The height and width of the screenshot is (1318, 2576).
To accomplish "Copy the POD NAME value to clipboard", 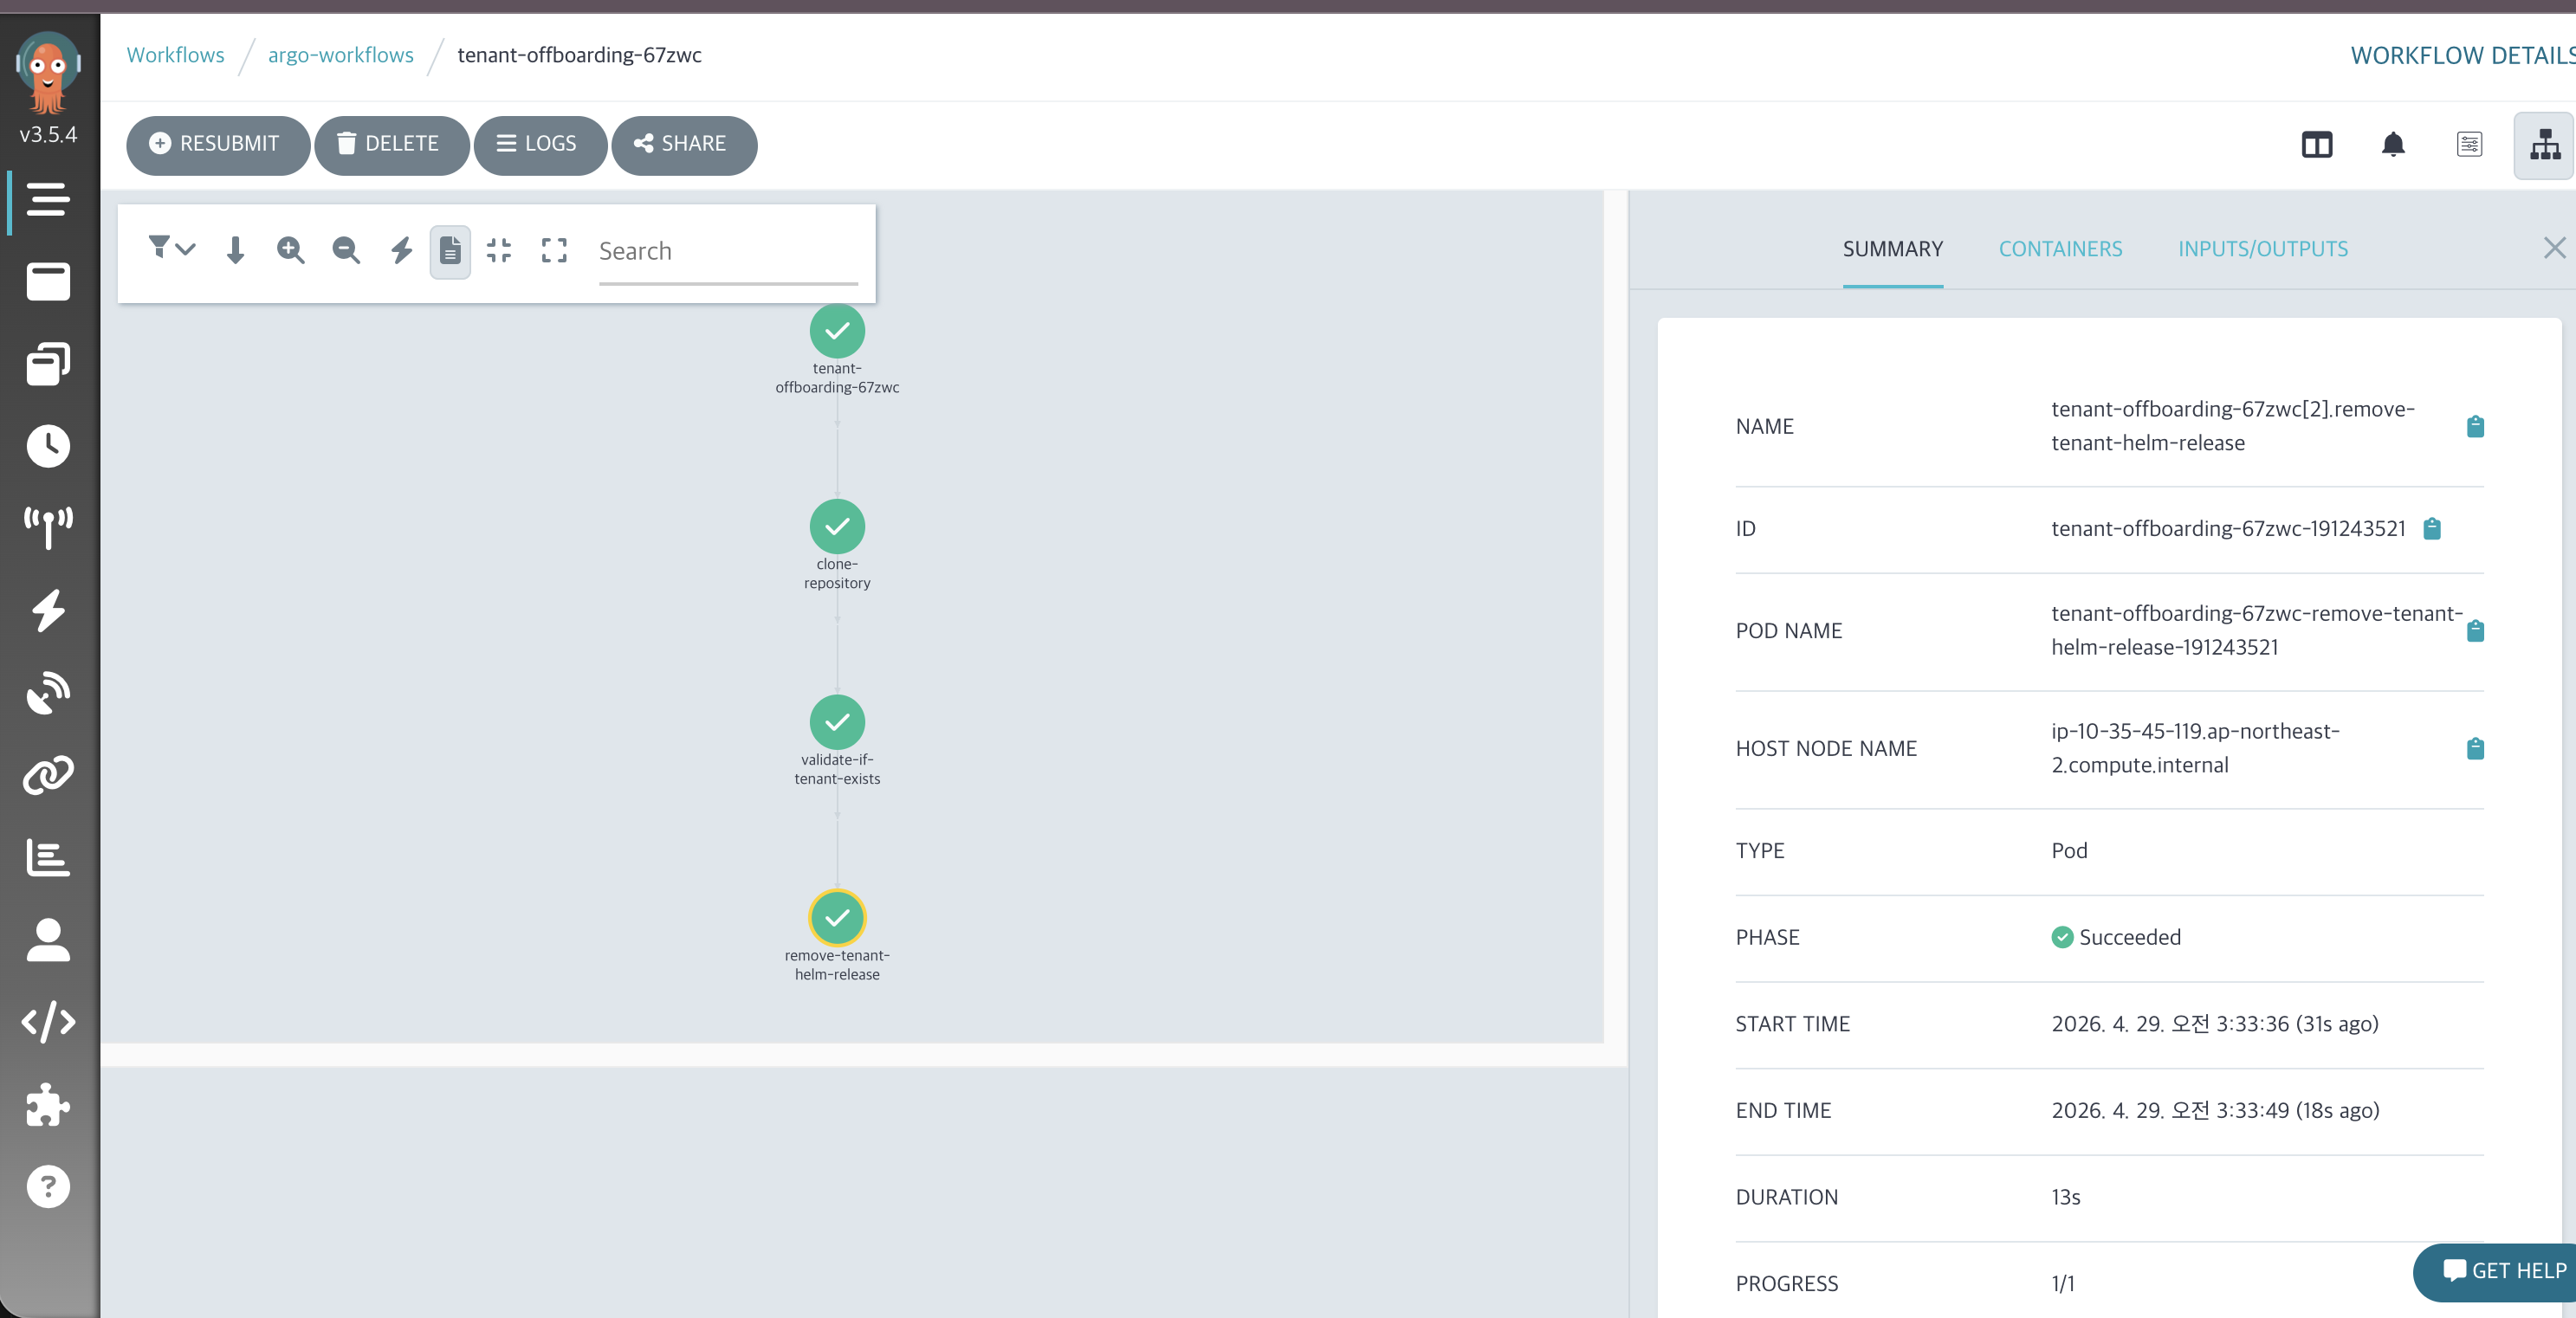I will coord(2475,631).
